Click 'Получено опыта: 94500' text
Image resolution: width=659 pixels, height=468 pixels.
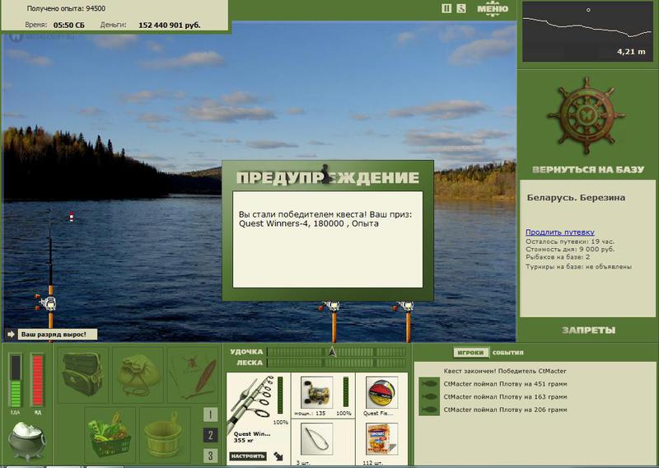point(66,8)
